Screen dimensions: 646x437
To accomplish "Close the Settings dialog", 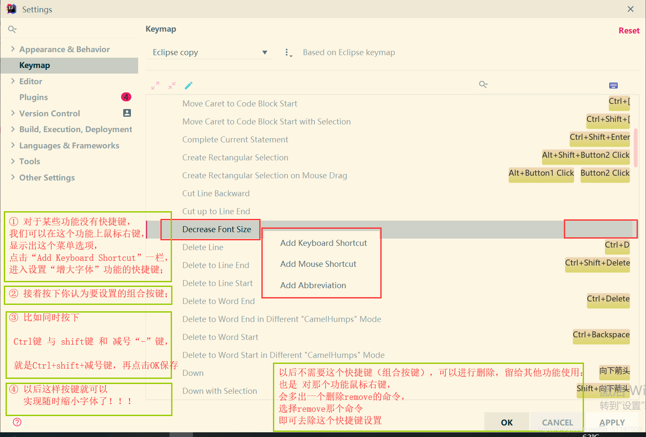I will 631,9.
